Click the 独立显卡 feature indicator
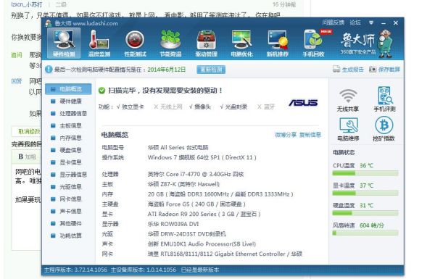The image size is (435, 279). [130, 107]
